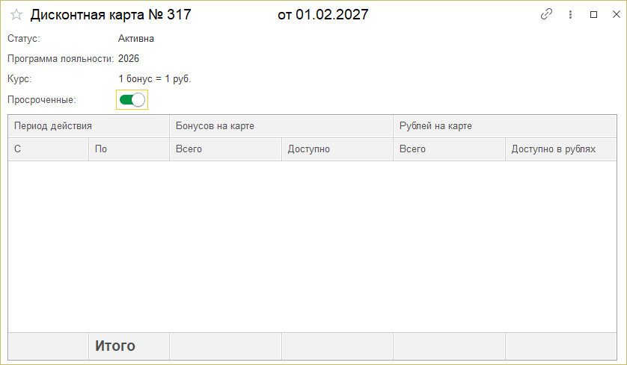The image size is (627, 365).
Task: Click the Всего column under Бонусов на карте
Action: click(x=225, y=149)
